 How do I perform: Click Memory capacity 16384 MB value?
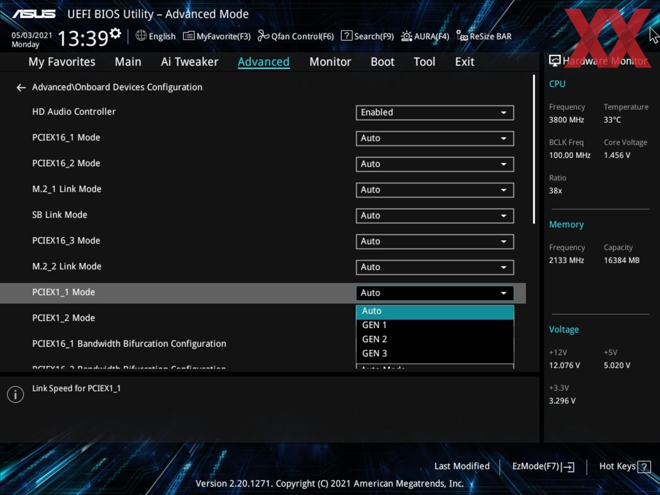(x=622, y=261)
